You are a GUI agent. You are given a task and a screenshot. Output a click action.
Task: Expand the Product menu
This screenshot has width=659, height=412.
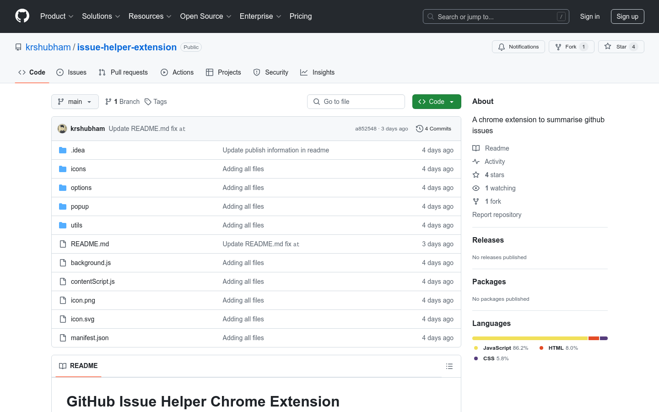pos(57,16)
